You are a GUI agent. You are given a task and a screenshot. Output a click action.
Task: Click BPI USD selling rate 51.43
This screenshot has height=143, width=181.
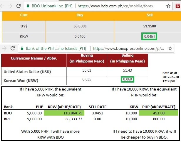pyautogui.click(x=128, y=70)
